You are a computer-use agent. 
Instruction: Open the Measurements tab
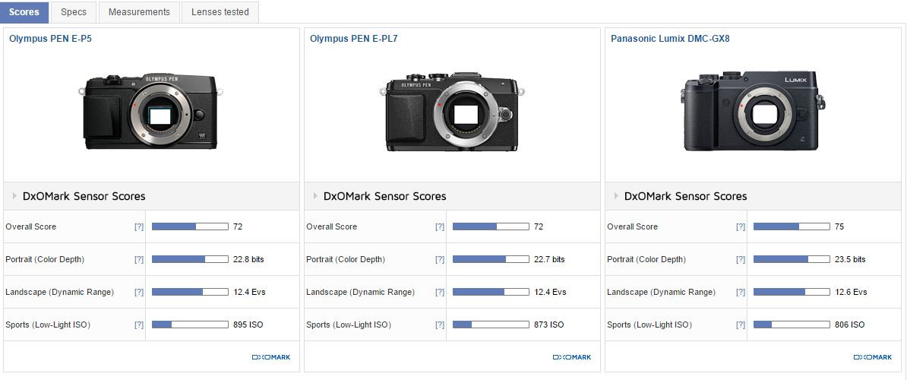click(139, 12)
